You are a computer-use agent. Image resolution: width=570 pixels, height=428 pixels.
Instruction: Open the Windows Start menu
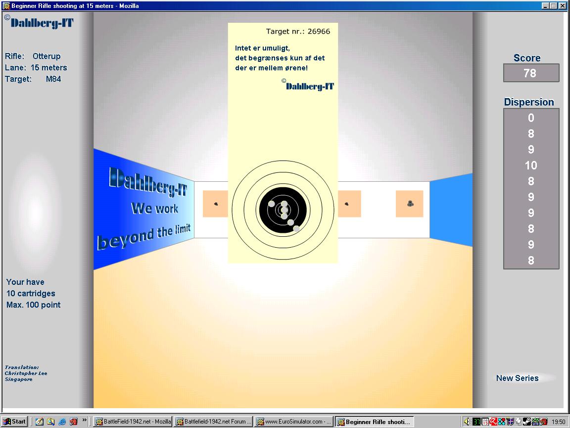point(14,422)
